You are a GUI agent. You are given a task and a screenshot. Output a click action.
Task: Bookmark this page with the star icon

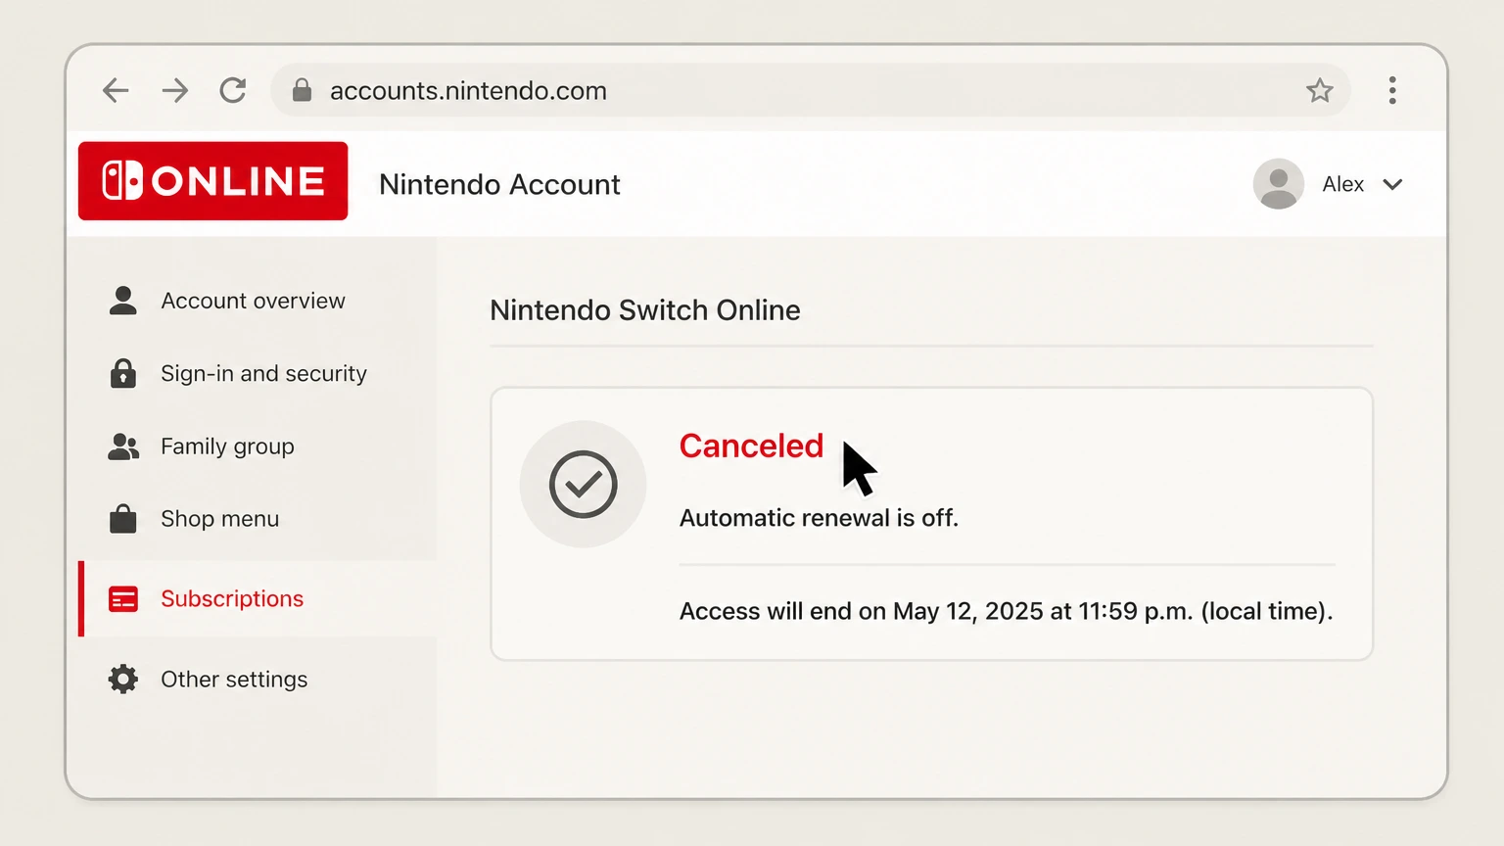pos(1320,90)
